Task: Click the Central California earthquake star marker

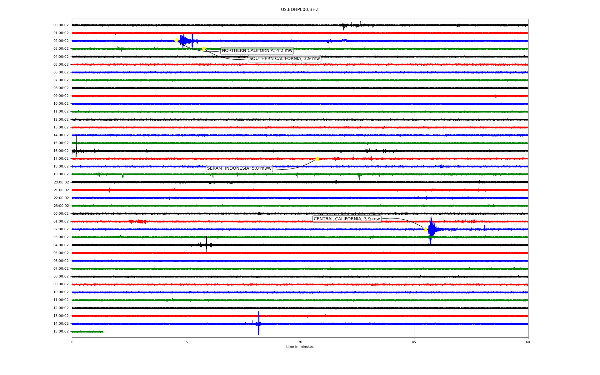Action: pyautogui.click(x=426, y=229)
